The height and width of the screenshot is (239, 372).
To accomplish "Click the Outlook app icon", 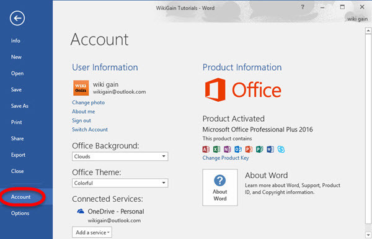I will point(238,149).
